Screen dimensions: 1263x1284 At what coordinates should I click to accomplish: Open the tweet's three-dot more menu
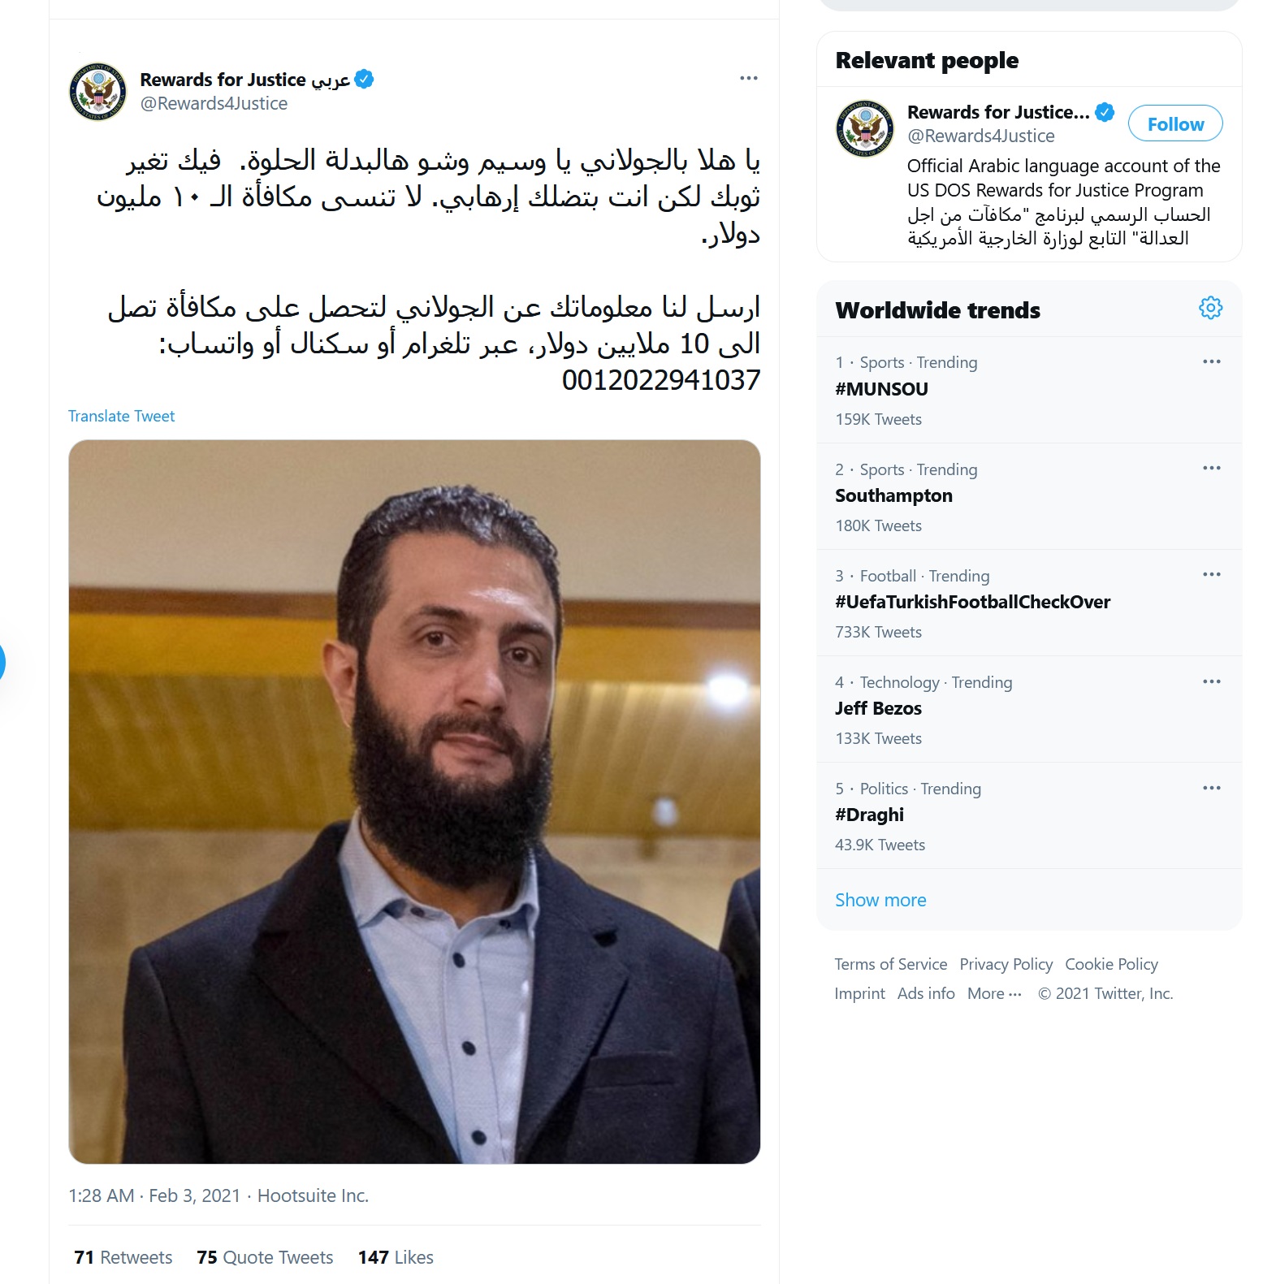tap(748, 78)
